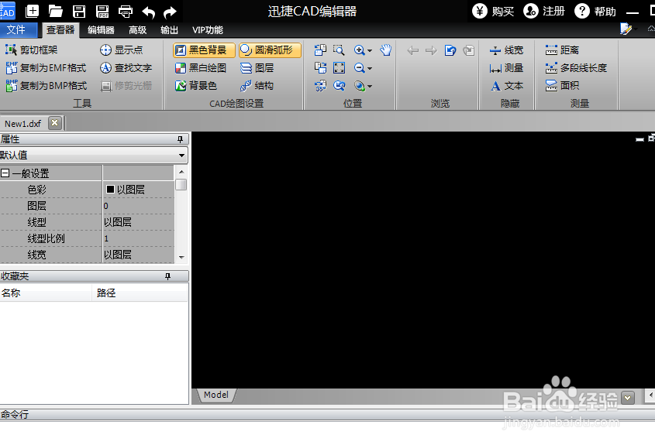This screenshot has height=445, width=655.
Task: Click the zoom window magnifier icon
Action: (339, 50)
